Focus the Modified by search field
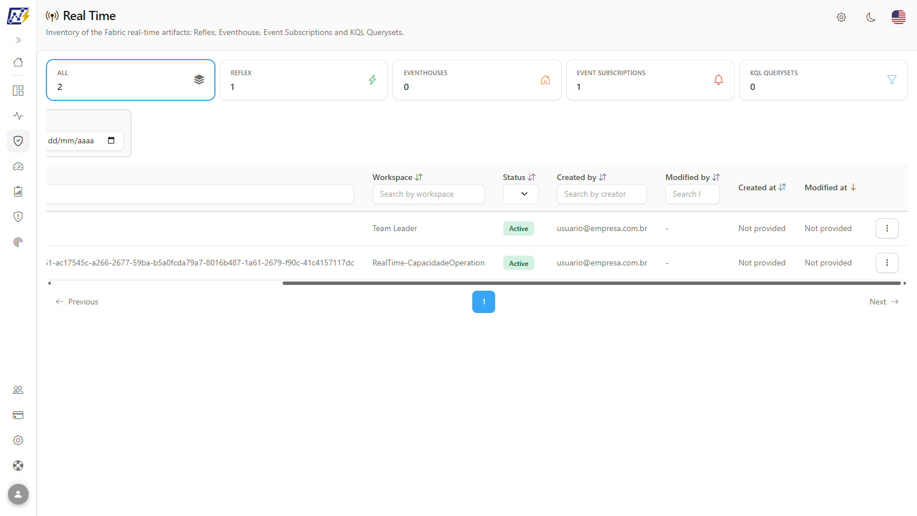This screenshot has height=516, width=917. coord(692,194)
